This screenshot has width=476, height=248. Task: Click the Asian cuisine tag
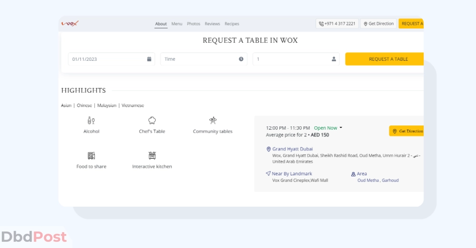coord(66,105)
